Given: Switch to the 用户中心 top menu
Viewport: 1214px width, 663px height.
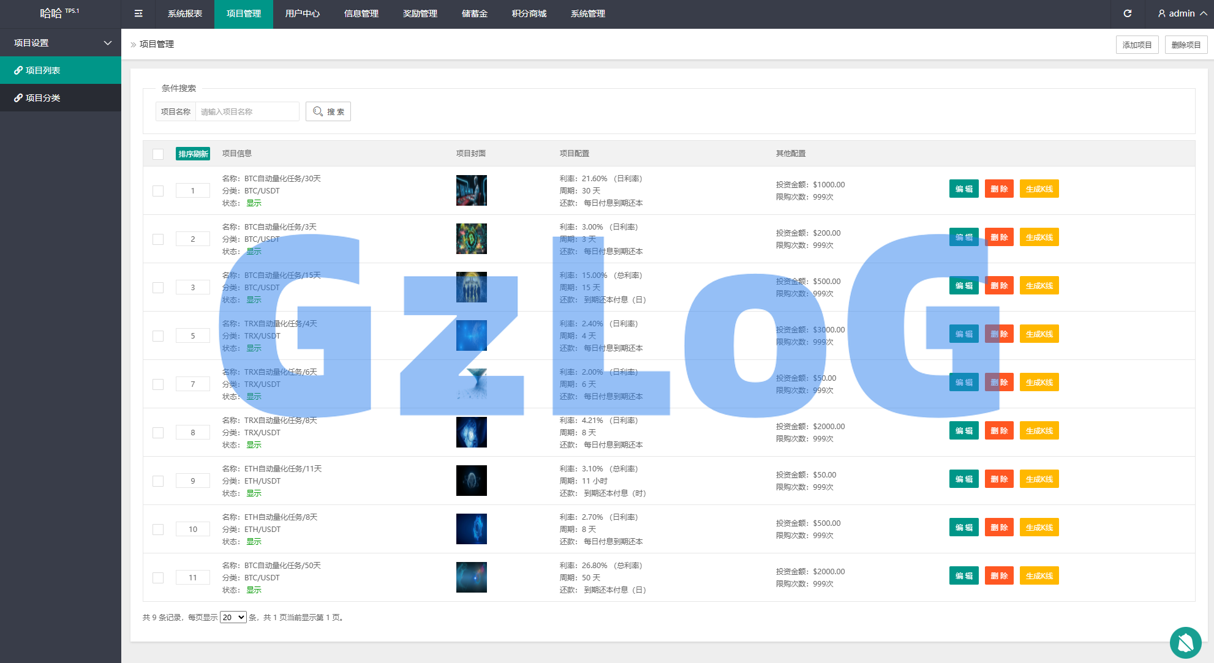Looking at the screenshot, I should (302, 13).
